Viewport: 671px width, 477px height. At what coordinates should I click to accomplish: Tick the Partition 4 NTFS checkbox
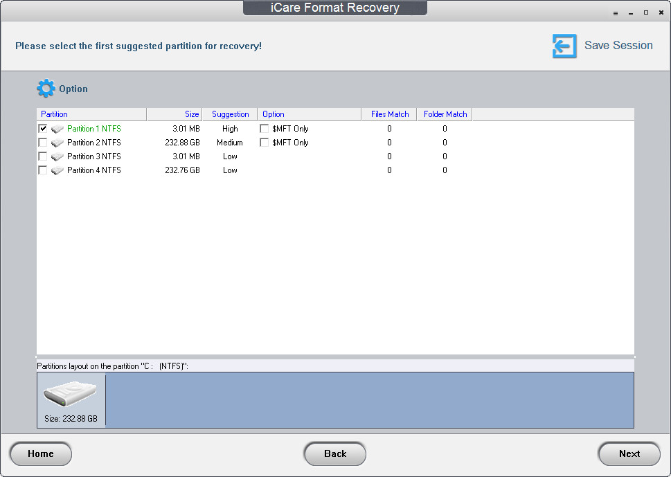(x=43, y=170)
